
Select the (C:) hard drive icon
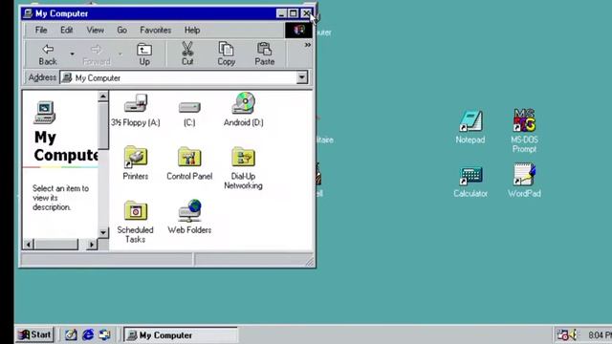[x=189, y=113]
